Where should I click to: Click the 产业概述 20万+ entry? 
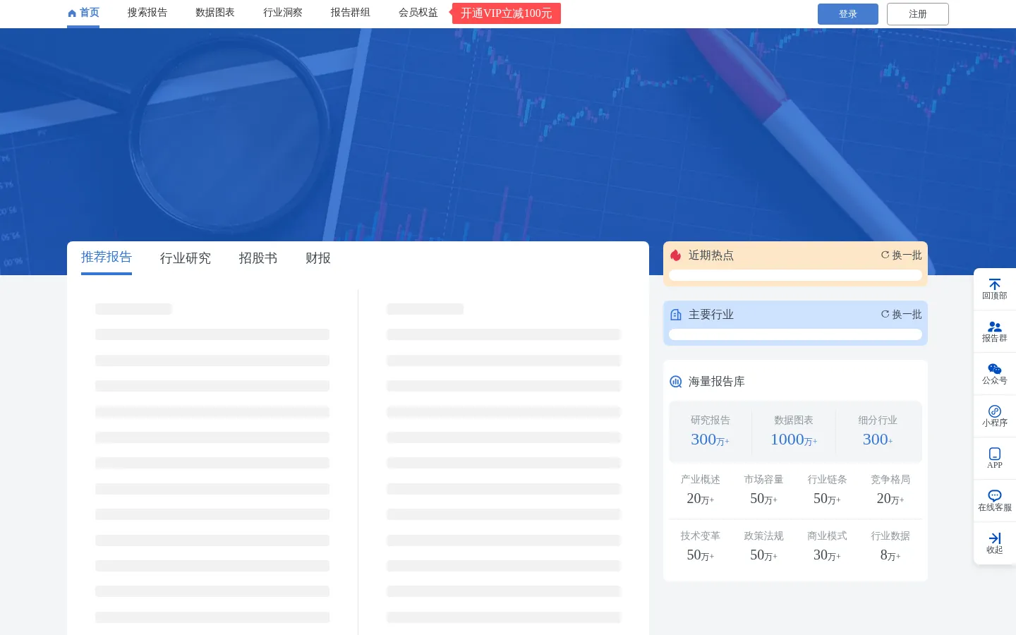701,490
